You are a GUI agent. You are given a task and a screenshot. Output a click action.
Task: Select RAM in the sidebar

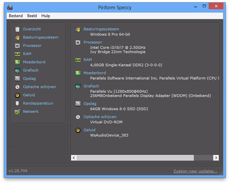click(27, 54)
